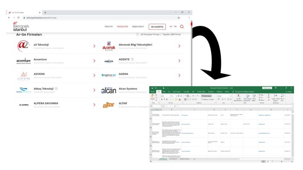
Task: Open Bul ve Seç magnifier
Action: point(282,98)
